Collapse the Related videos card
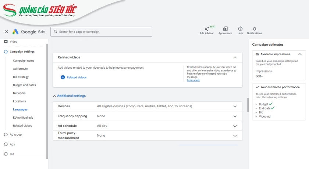Viewport: 309px width, 169px height. [x=235, y=57]
